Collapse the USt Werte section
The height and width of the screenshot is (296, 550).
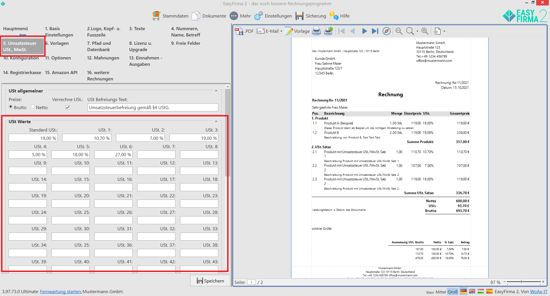(216, 121)
